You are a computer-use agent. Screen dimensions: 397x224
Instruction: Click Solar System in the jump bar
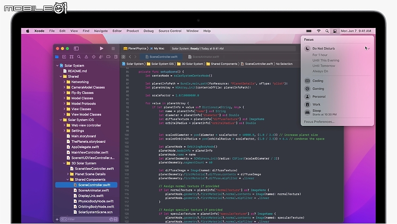point(133,64)
